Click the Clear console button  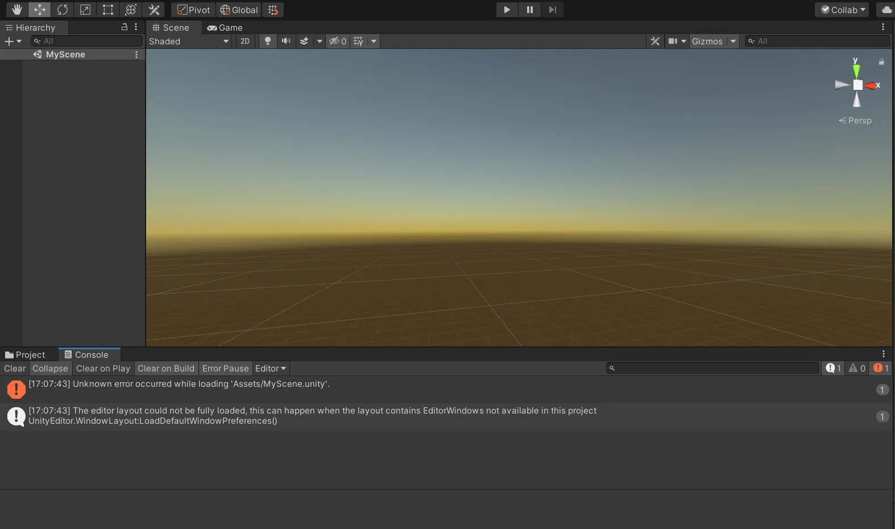tap(15, 369)
